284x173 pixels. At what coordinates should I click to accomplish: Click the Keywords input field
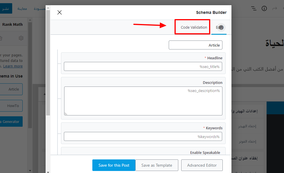click(x=143, y=137)
